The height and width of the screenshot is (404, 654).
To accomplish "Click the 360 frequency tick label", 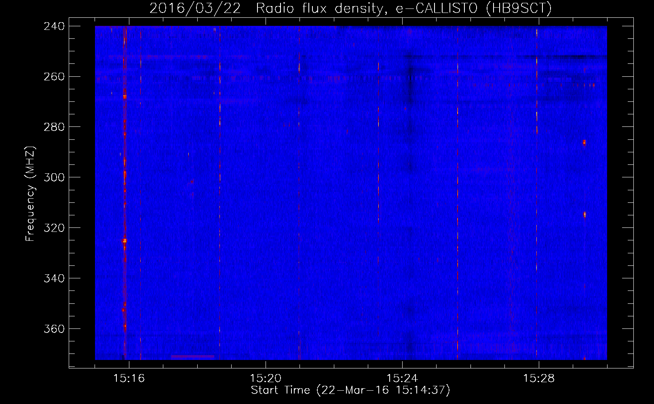I will [54, 329].
